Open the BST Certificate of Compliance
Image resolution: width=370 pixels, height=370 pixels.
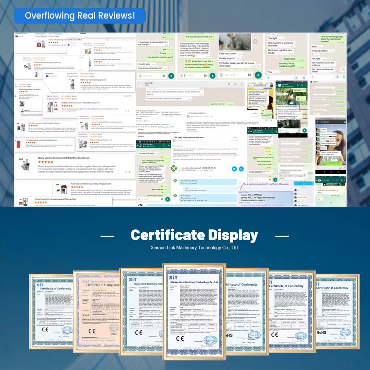pos(96,311)
